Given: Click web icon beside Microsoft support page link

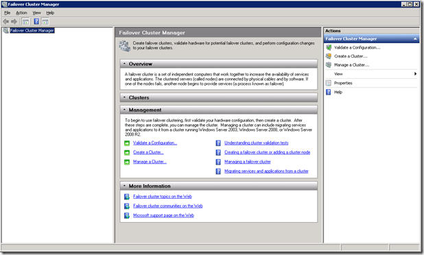Looking at the screenshot, I should [x=127, y=215].
